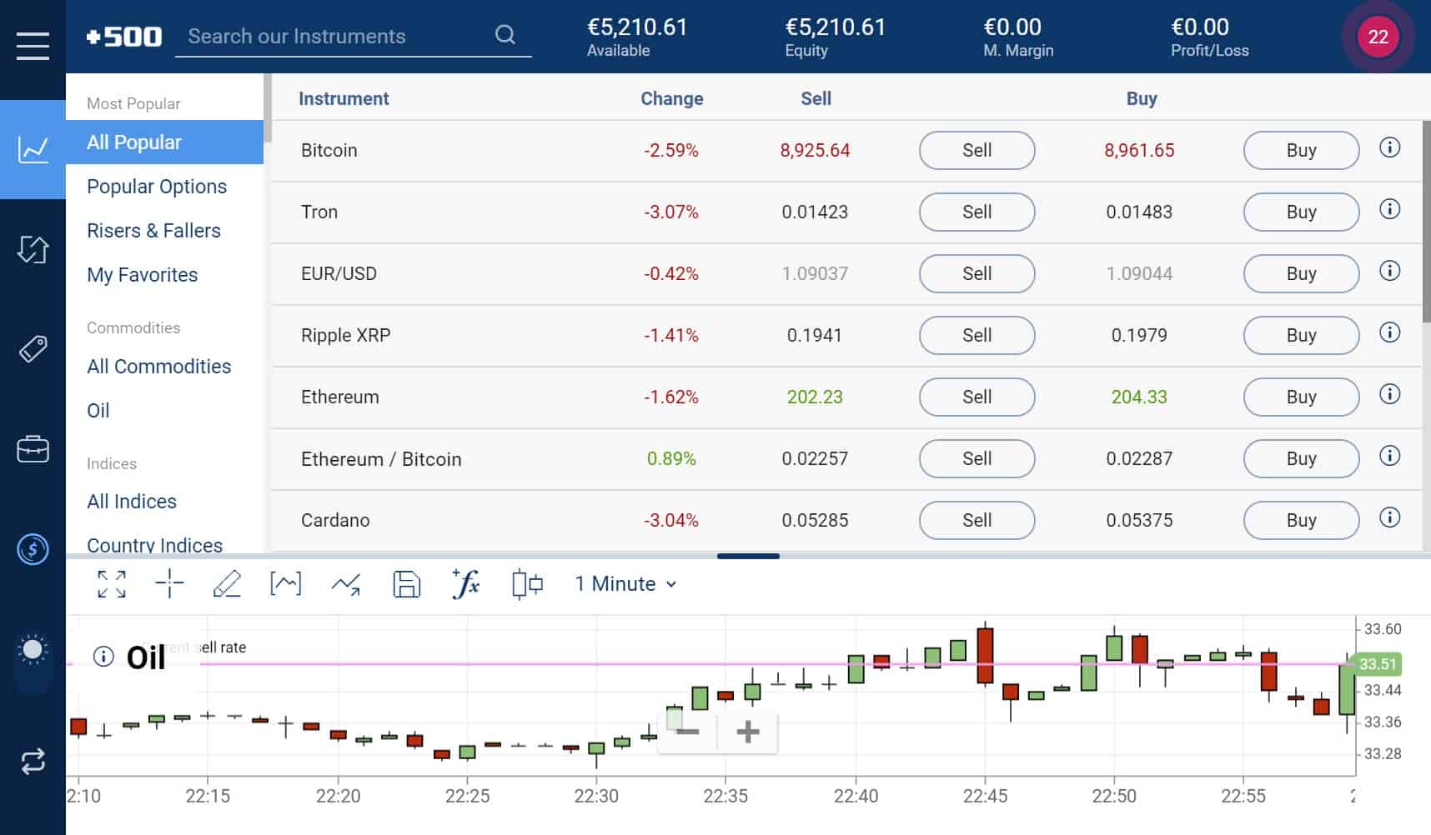Open All Indices category
The image size is (1431, 835).
(132, 502)
